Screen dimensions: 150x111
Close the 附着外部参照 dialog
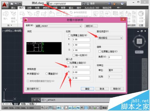[123, 19]
